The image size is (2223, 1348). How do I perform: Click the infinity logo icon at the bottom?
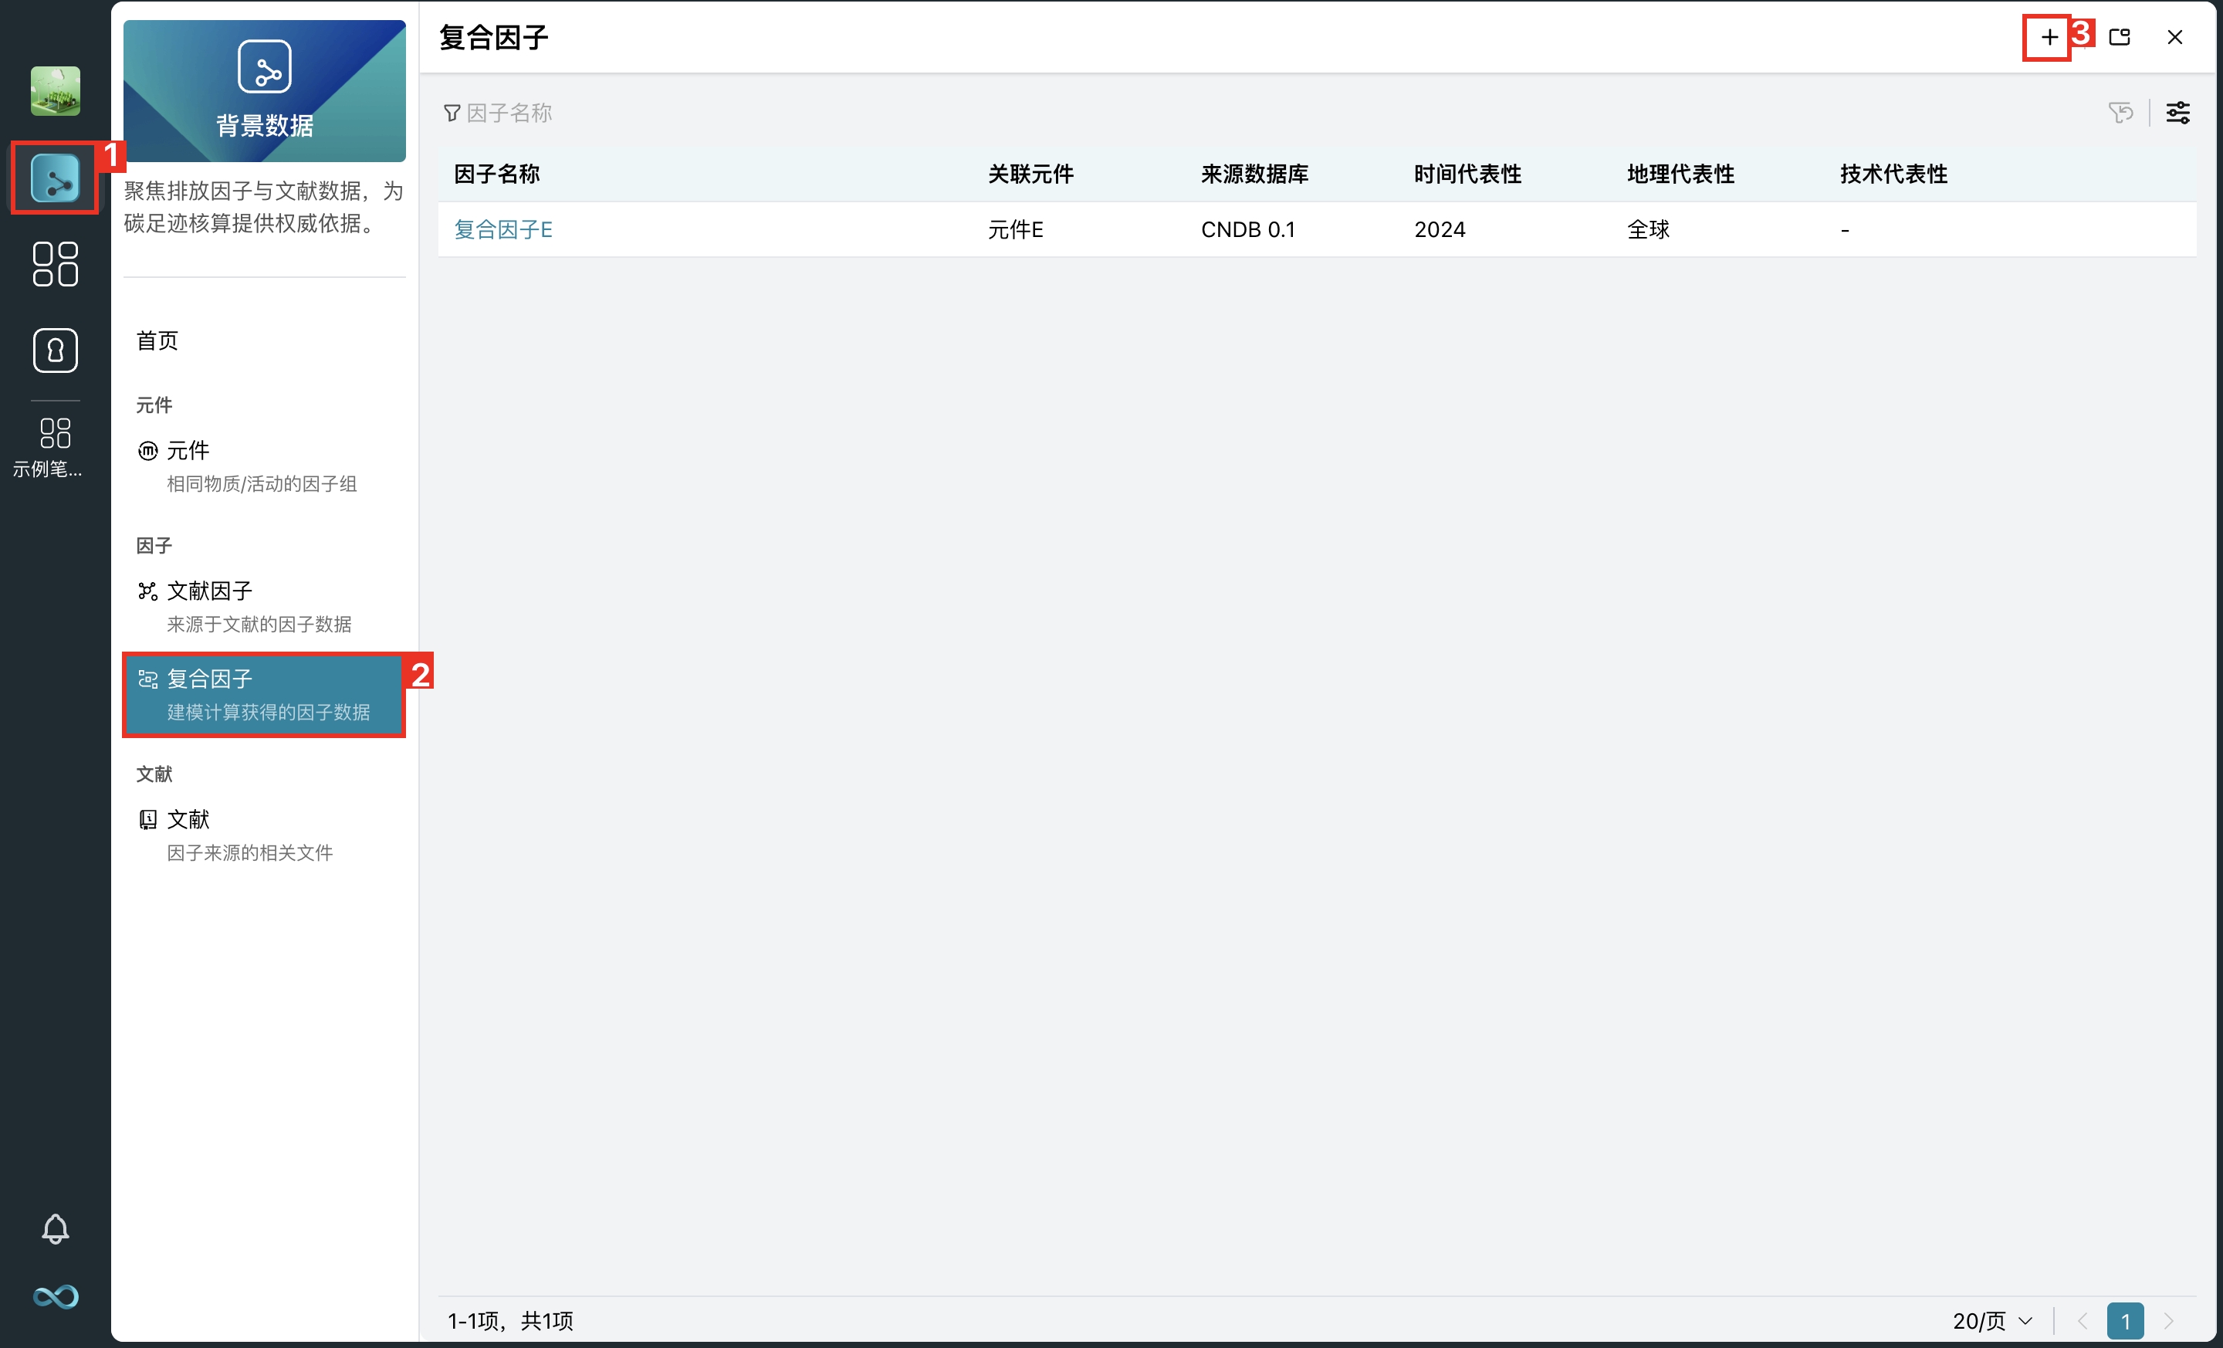point(55,1296)
